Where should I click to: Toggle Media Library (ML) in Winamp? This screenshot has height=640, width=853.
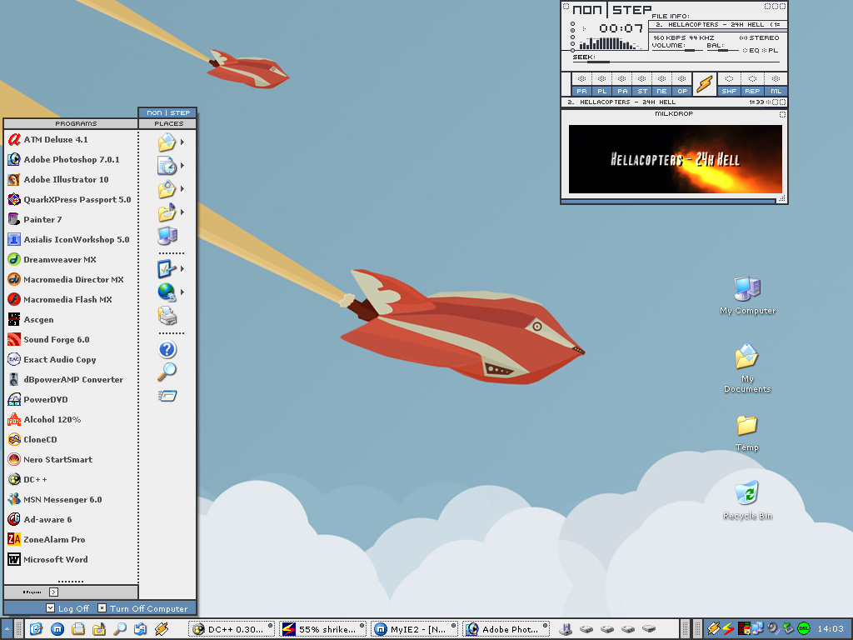coord(776,84)
